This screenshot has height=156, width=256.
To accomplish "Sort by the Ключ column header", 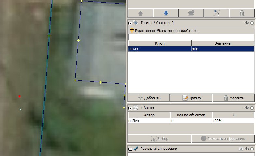I will click(160, 43).
